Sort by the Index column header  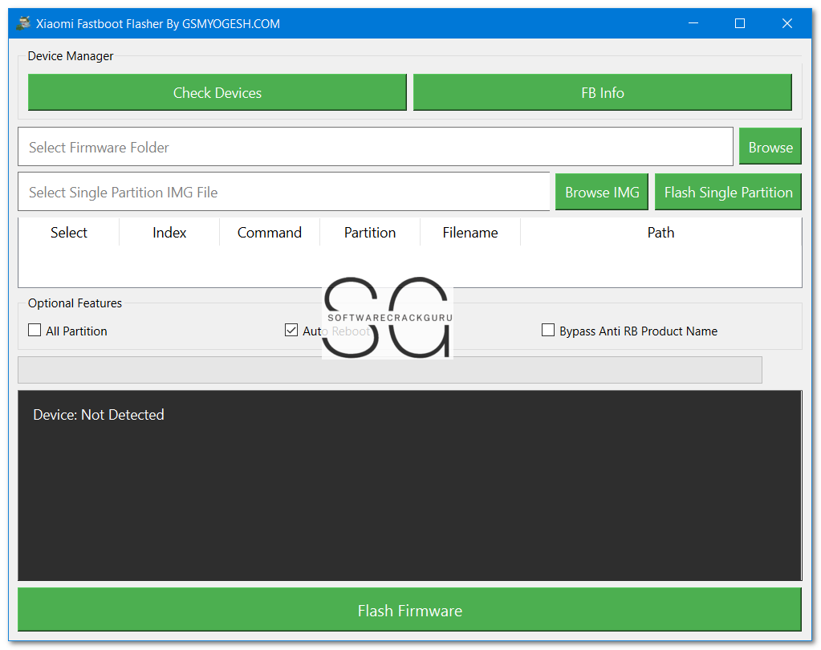[169, 233]
